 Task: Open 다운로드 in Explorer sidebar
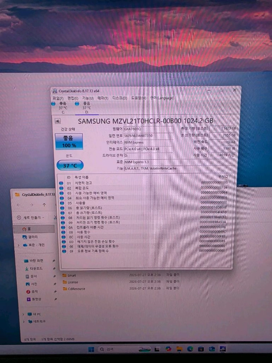pyautogui.click(x=34, y=269)
